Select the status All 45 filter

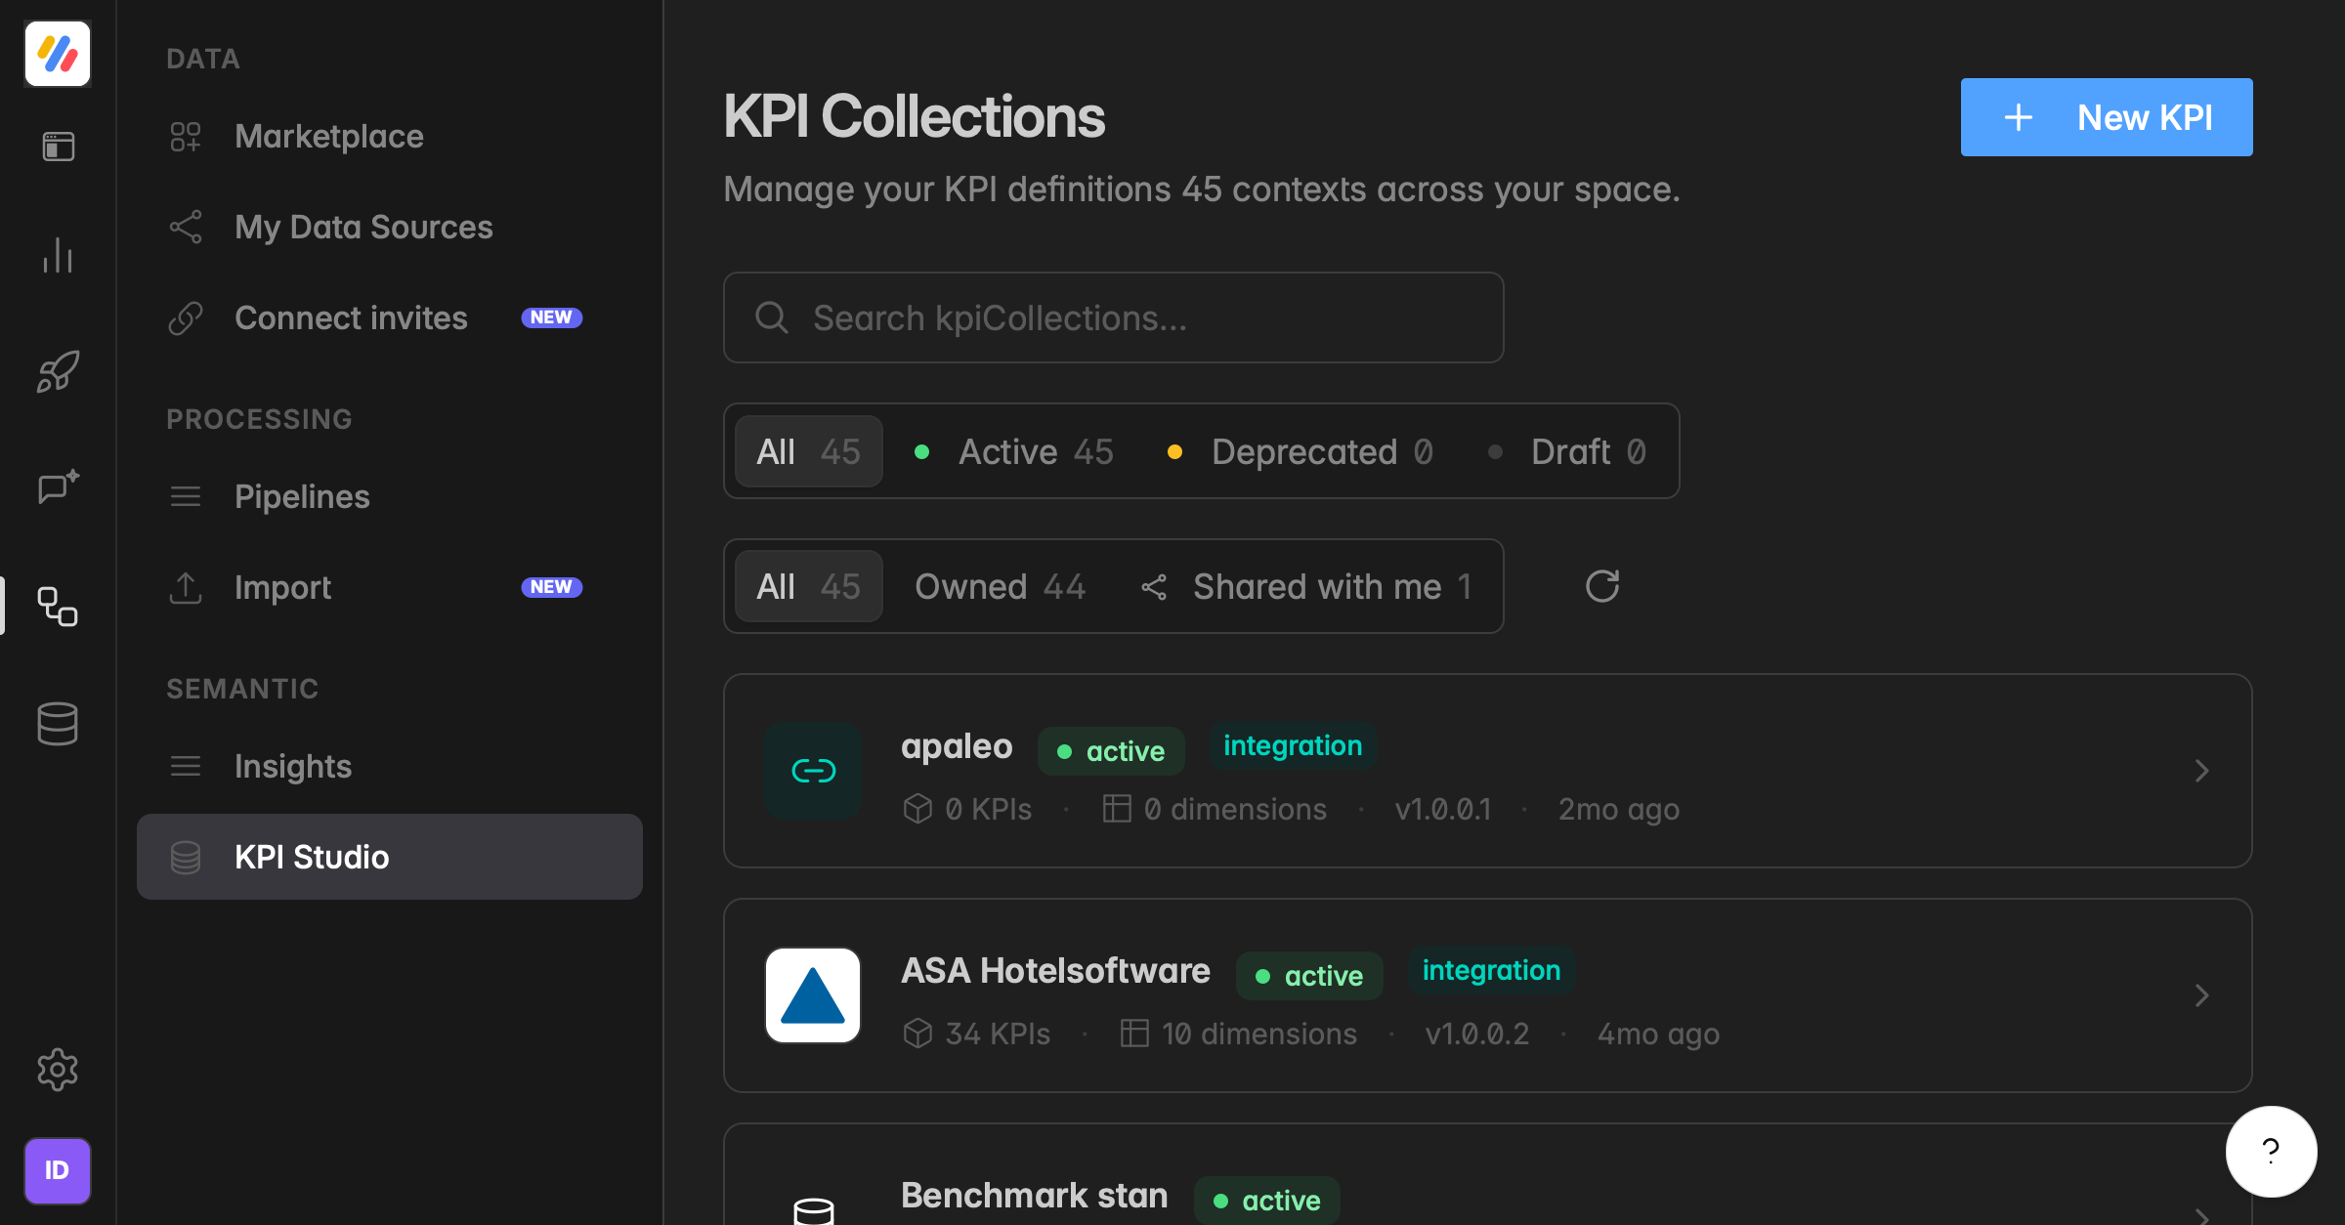[x=808, y=451]
